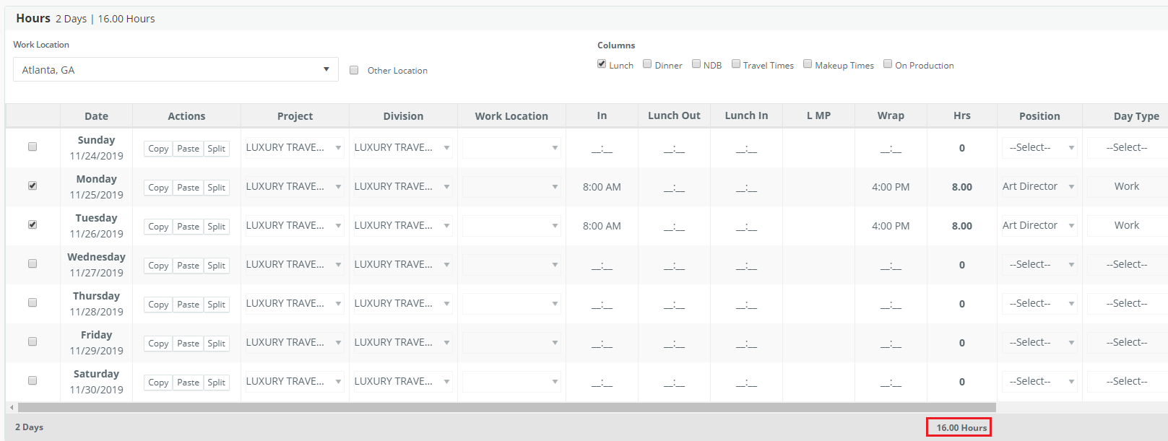The height and width of the screenshot is (441, 1168).
Task: Split the Tuesday time entry
Action: tap(216, 227)
